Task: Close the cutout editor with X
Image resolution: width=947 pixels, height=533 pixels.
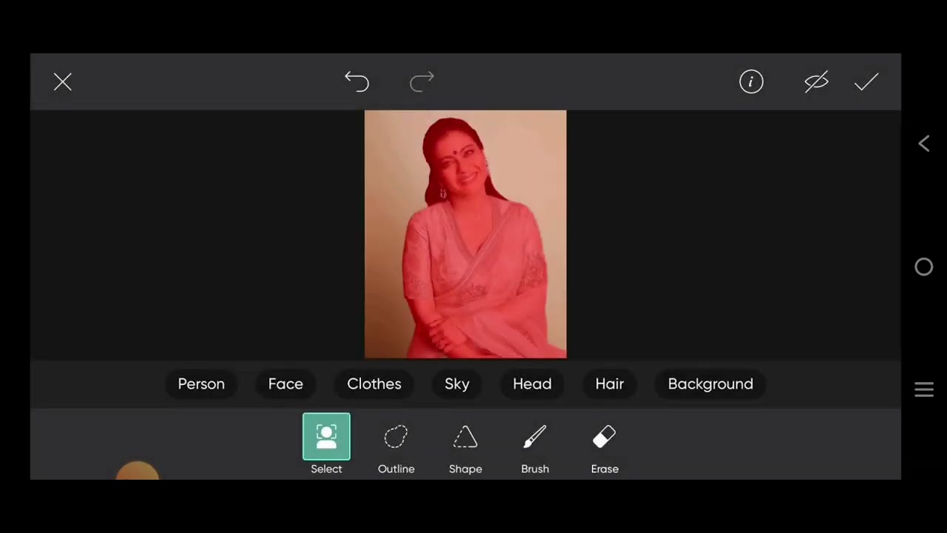Action: [63, 82]
